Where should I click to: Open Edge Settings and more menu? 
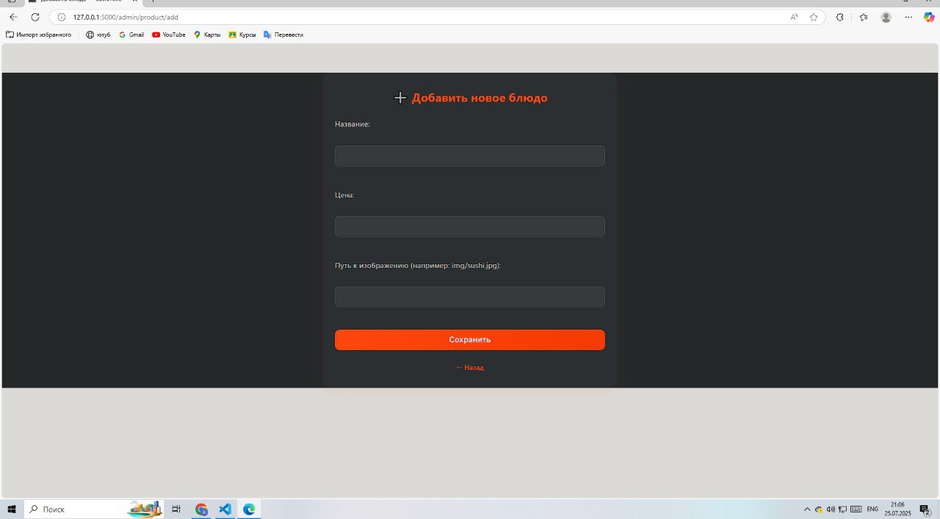[x=908, y=17]
